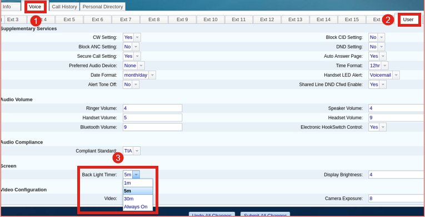Select the Ext 3 sub-tab
Screen dimensions: 425x217
13,19
